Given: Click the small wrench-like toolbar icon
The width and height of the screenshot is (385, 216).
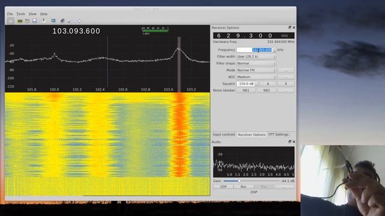Looking at the screenshot, I should pyautogui.click(x=70, y=22).
